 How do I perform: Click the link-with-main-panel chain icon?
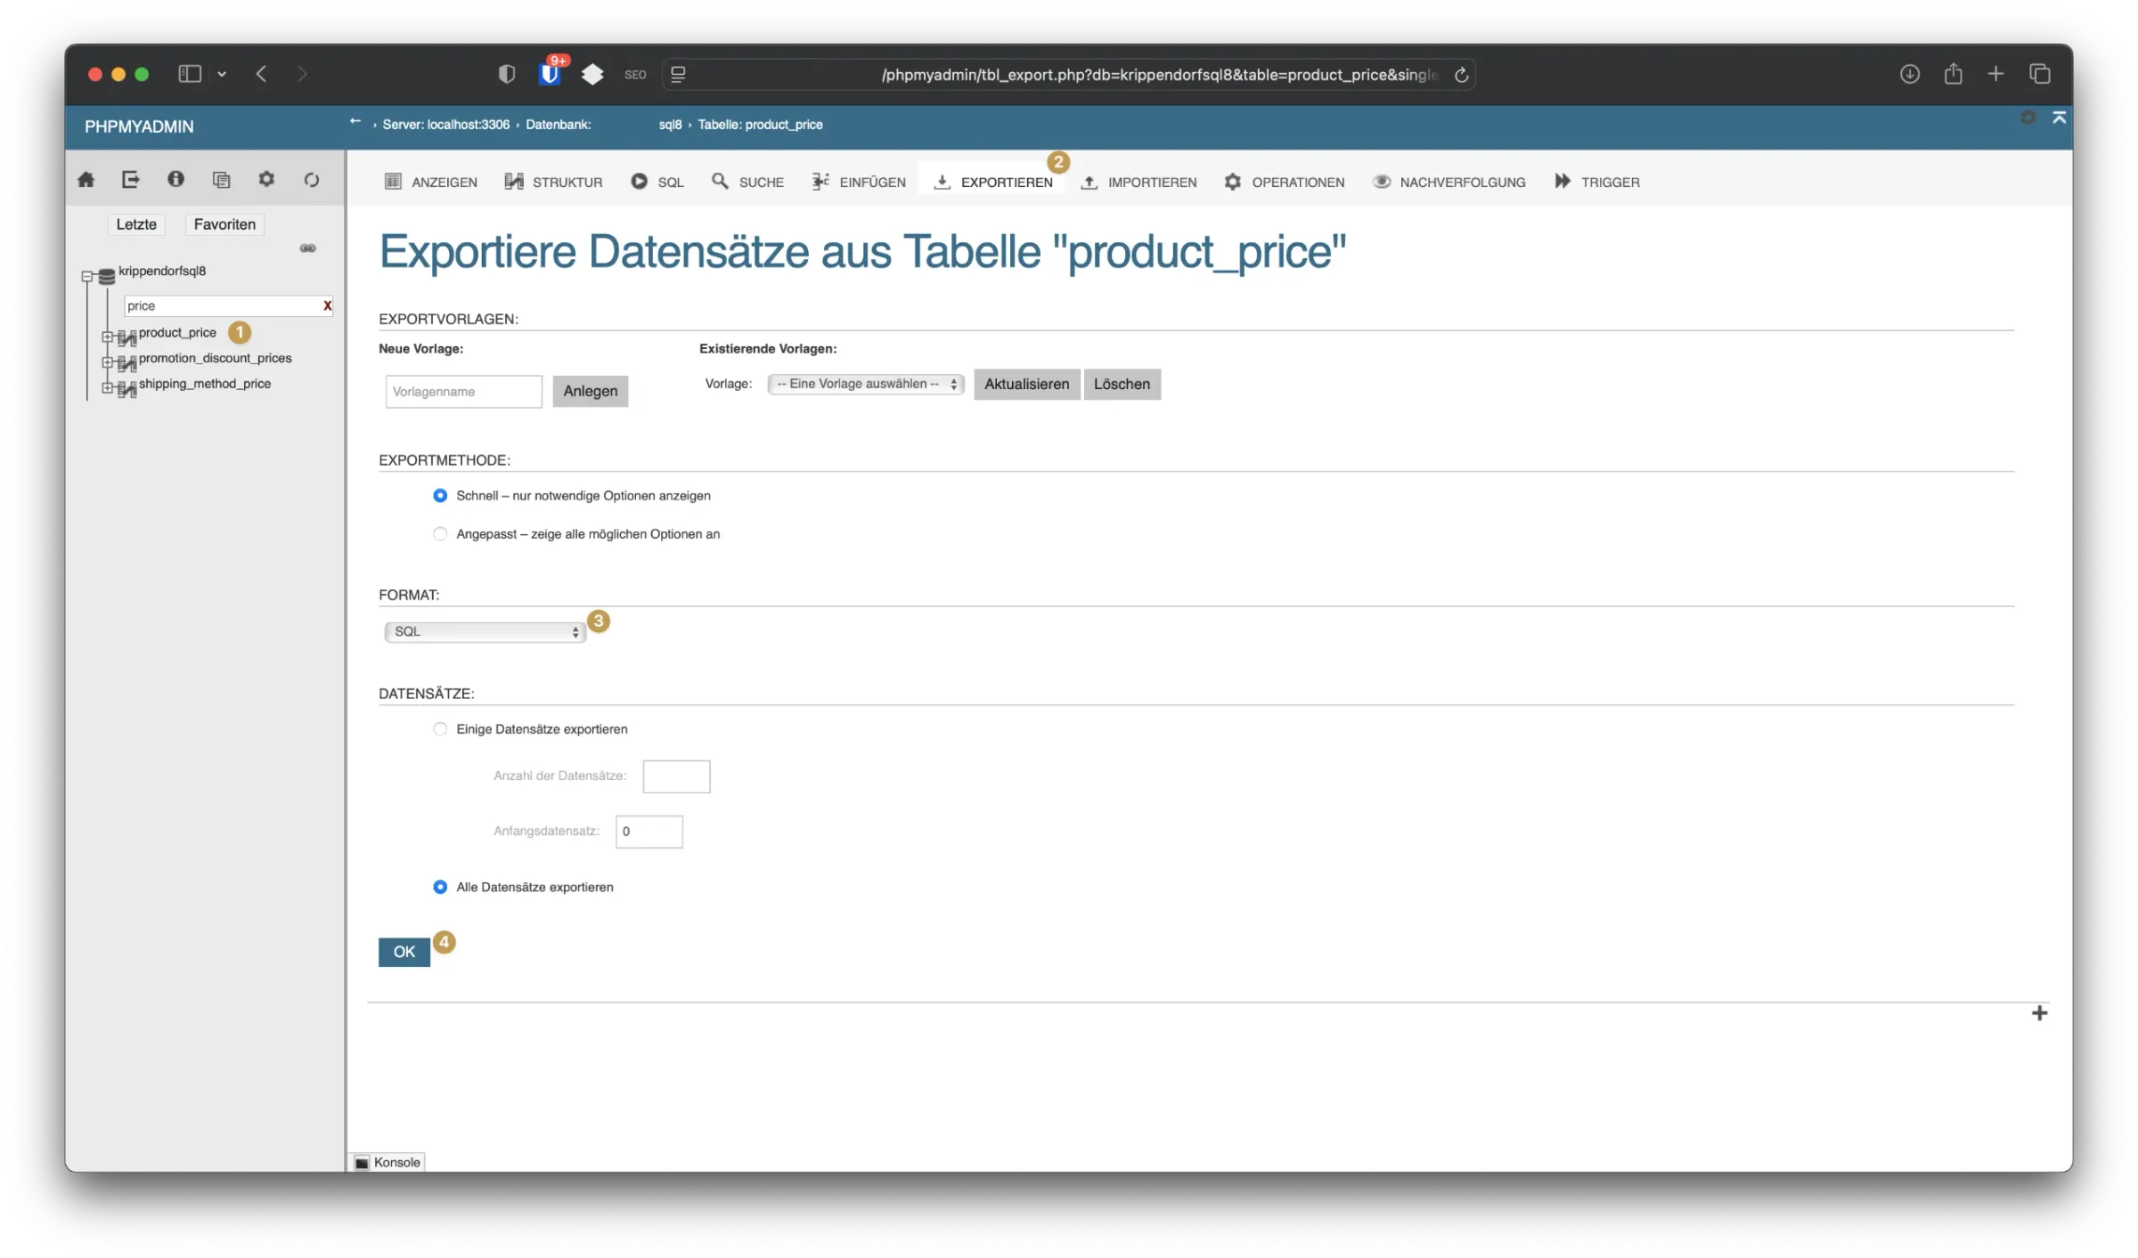[x=307, y=248]
